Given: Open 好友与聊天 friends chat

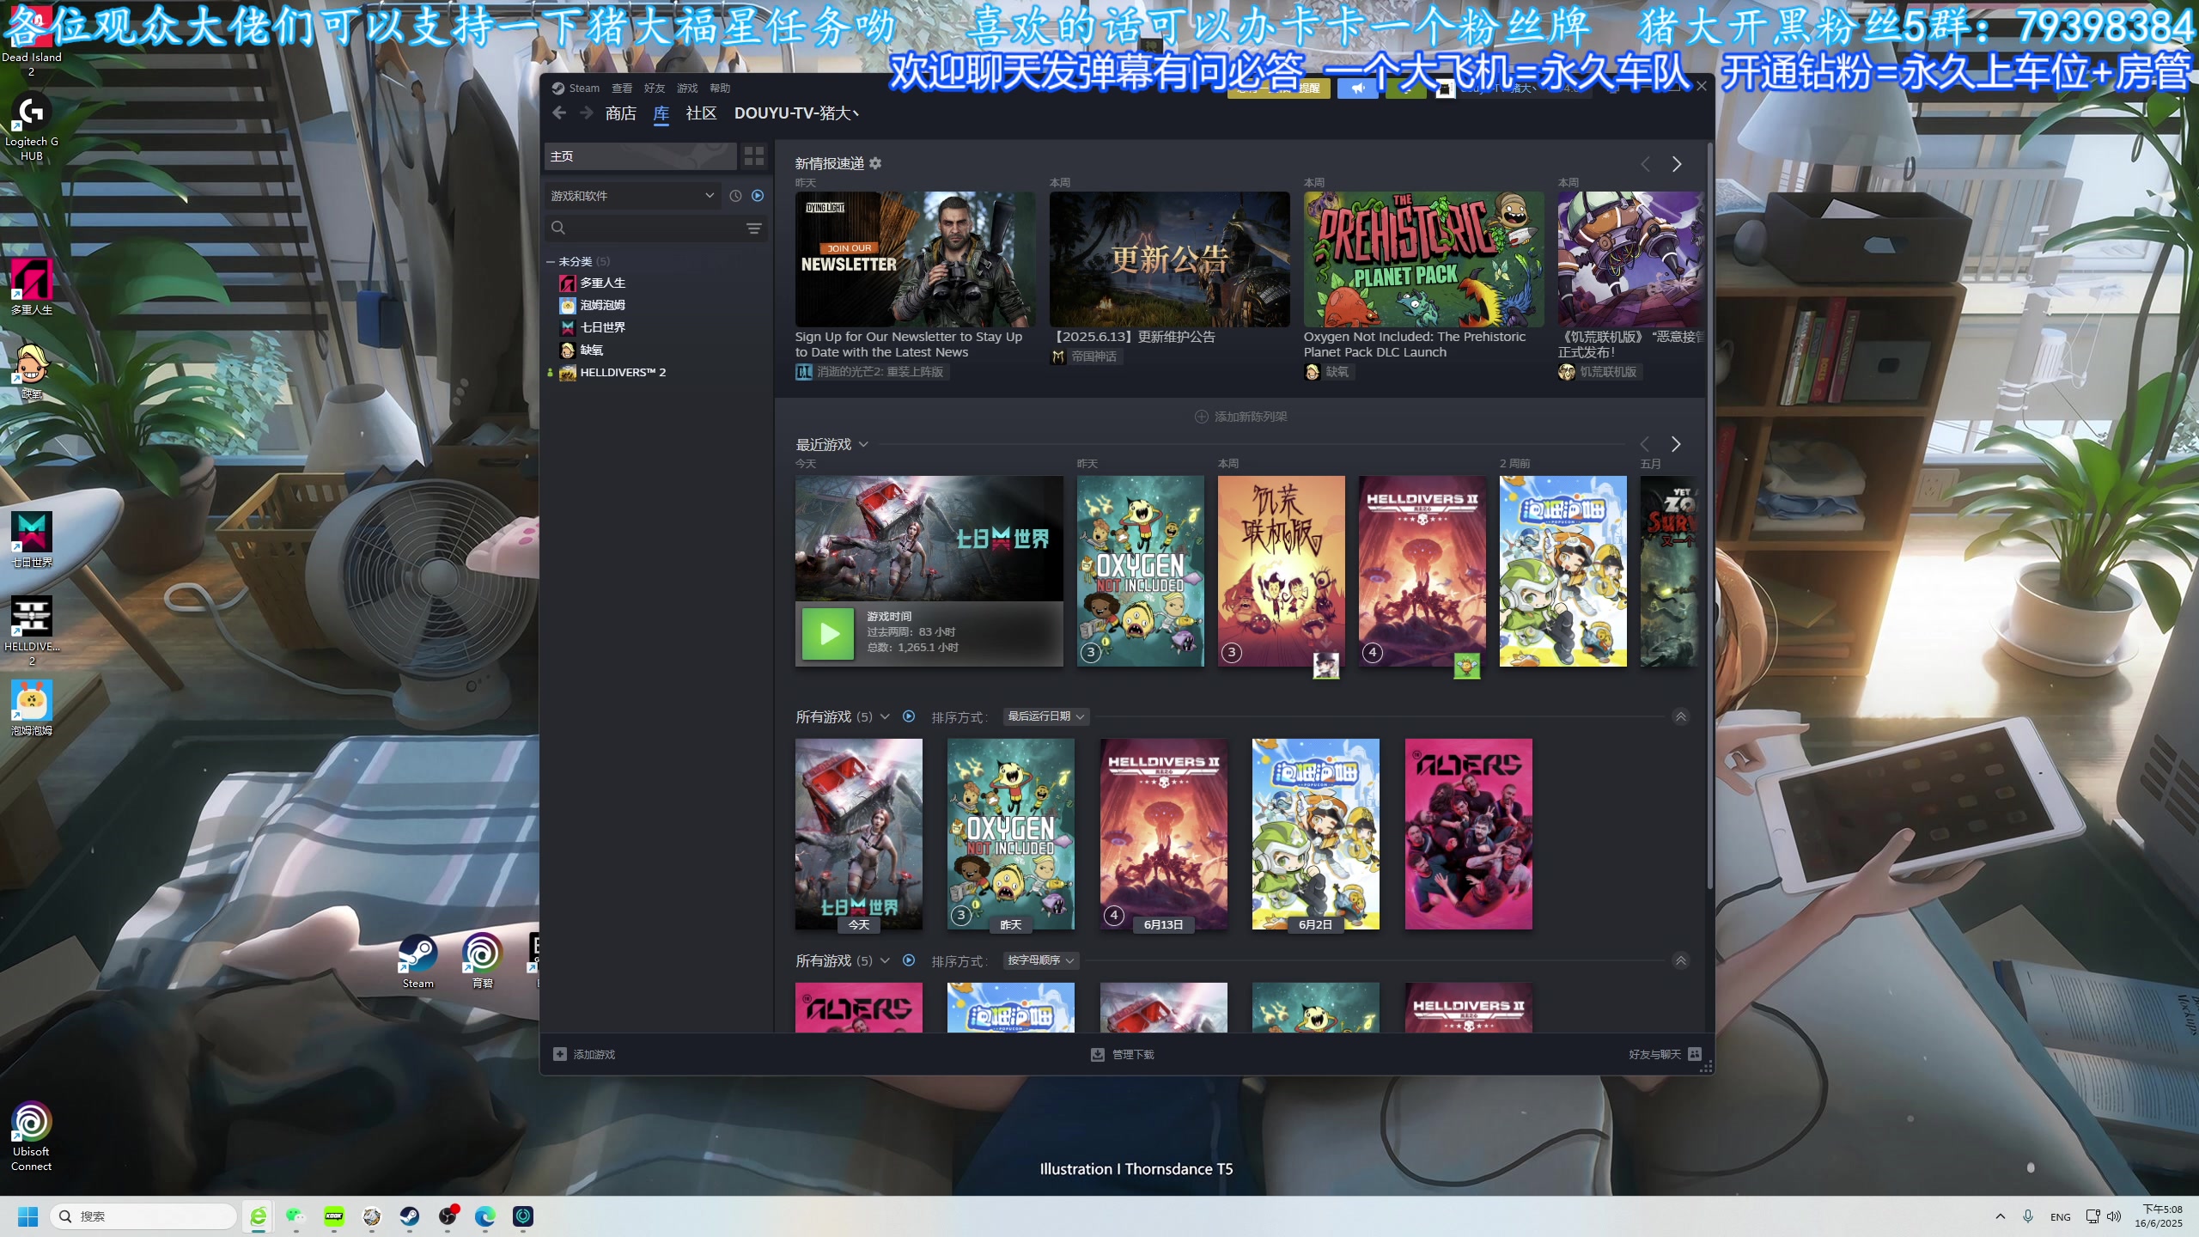Looking at the screenshot, I should point(1664,1054).
